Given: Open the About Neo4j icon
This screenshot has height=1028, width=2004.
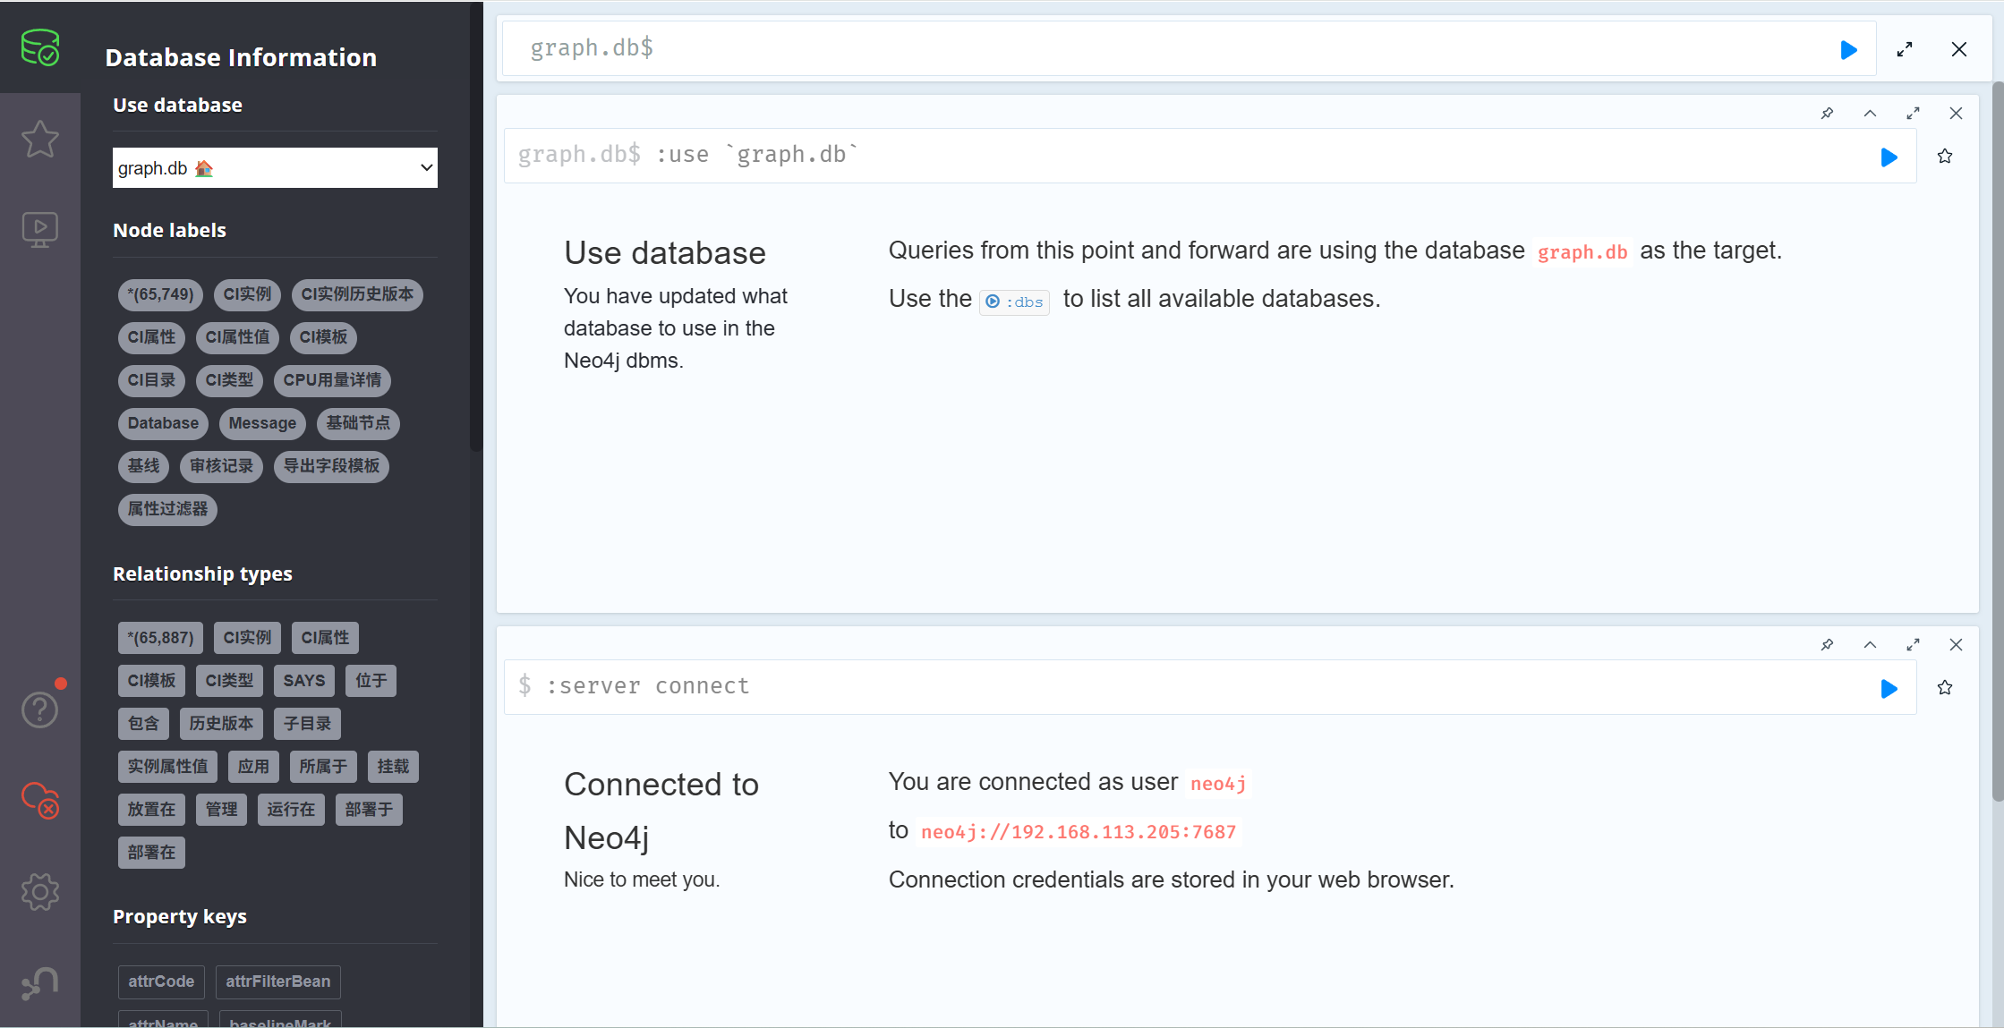Looking at the screenshot, I should point(39,983).
